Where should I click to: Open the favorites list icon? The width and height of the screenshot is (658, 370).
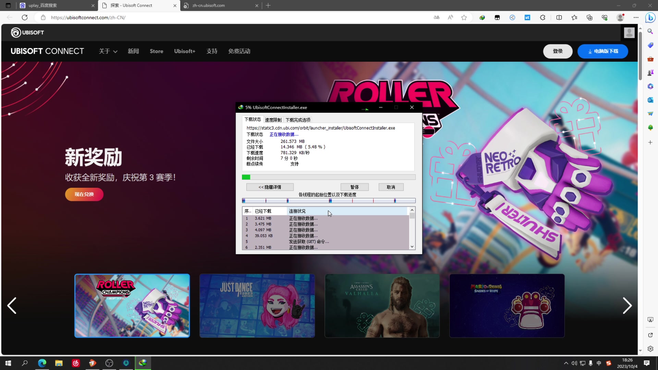click(x=574, y=17)
